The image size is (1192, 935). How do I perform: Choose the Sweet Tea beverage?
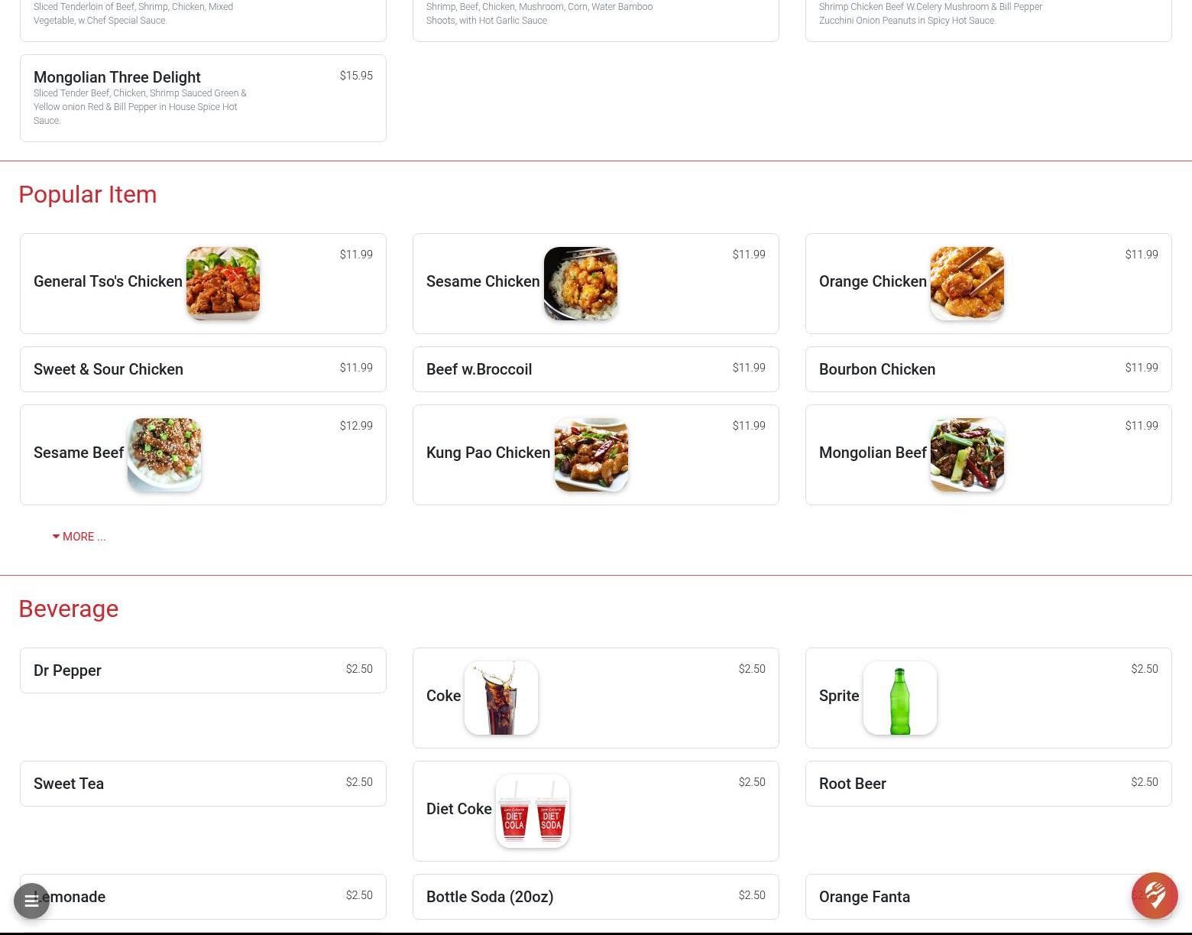(x=203, y=784)
